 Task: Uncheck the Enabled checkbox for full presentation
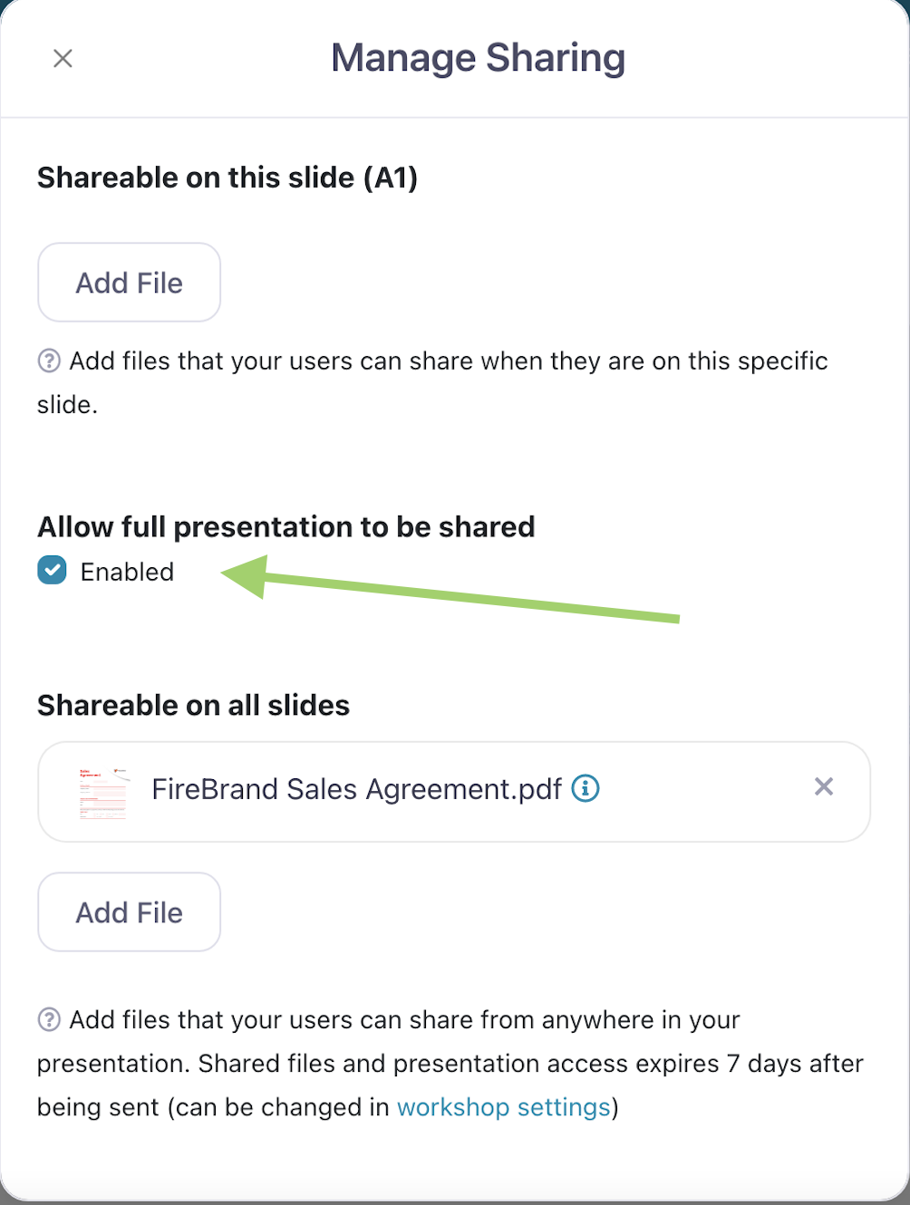tap(52, 571)
